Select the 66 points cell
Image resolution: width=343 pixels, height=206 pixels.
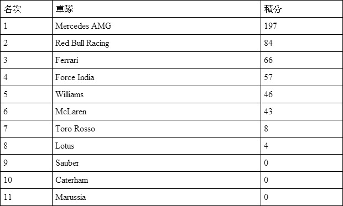click(x=302, y=60)
